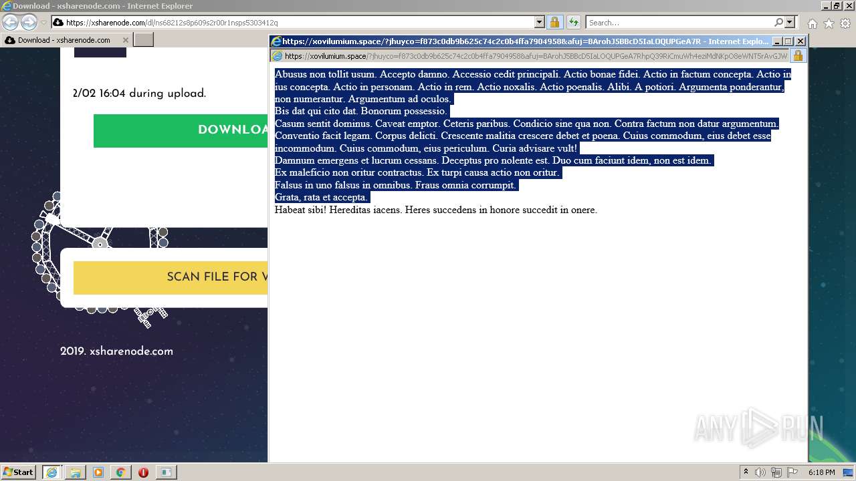
Task: Restore down the main Internet Explorer window
Action: [x=837, y=6]
